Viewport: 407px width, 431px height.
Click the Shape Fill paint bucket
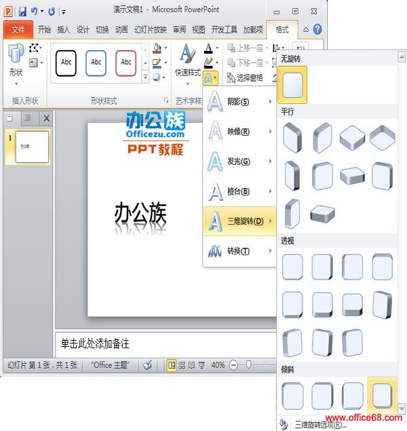coord(157,48)
